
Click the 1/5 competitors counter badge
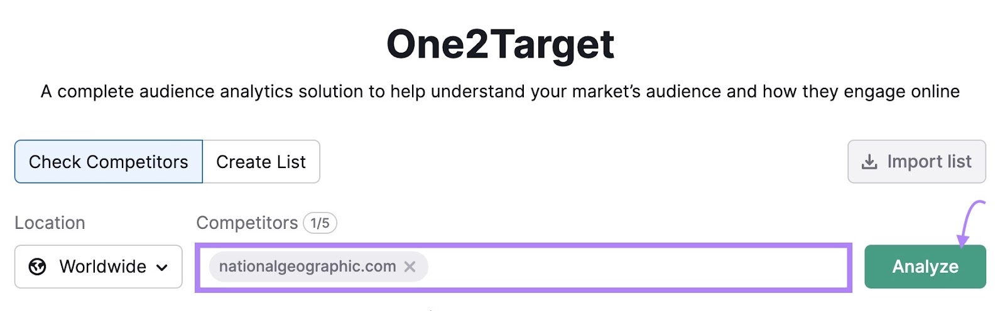coord(320,223)
